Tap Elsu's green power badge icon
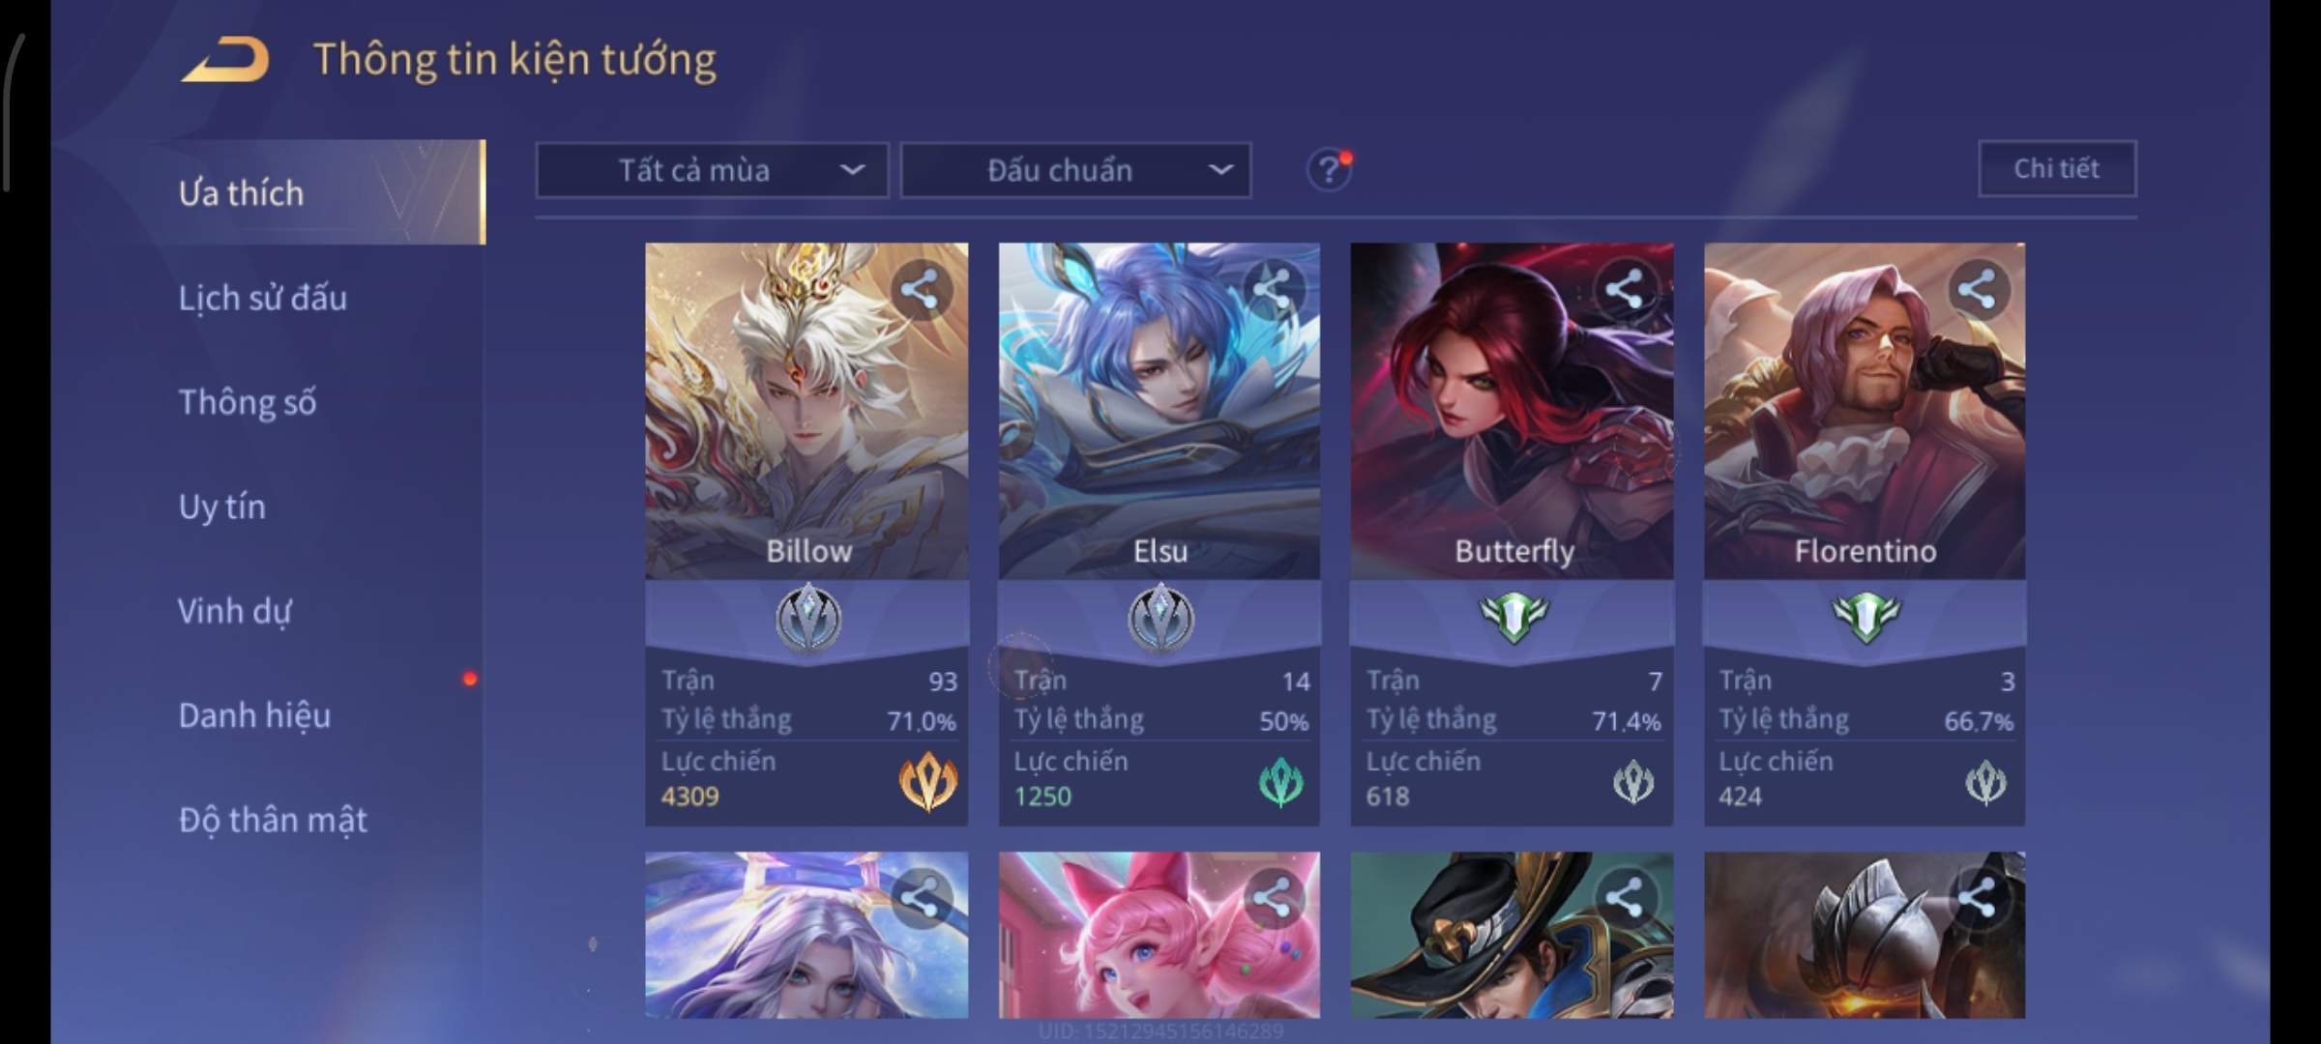This screenshot has width=2321, height=1044. coord(1281,782)
